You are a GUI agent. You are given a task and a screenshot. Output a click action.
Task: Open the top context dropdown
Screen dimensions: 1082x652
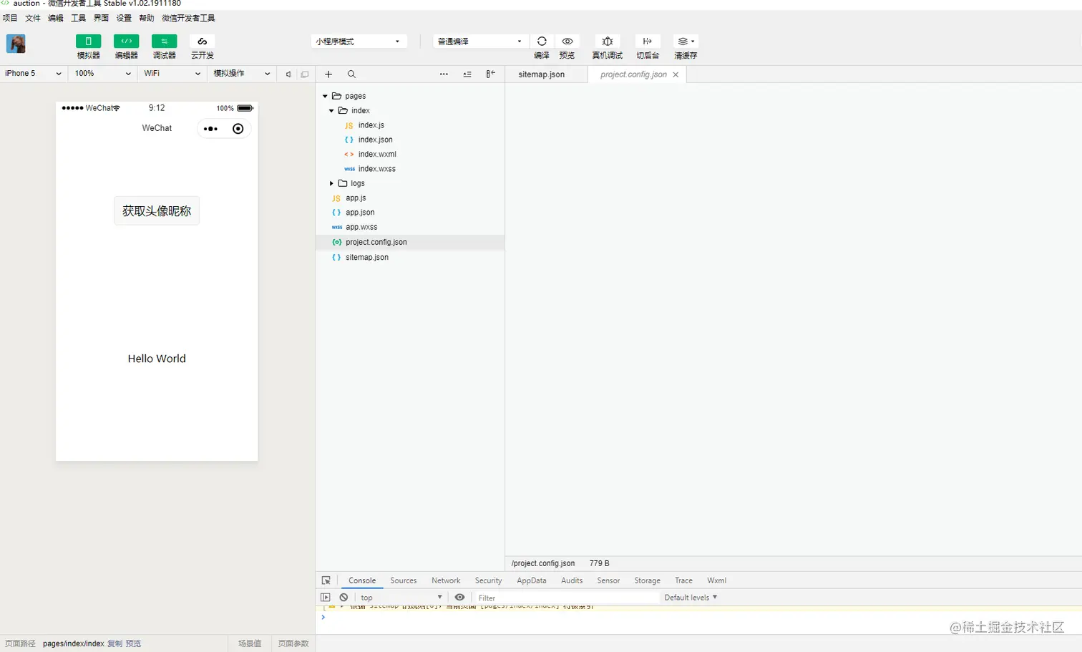coord(401,598)
